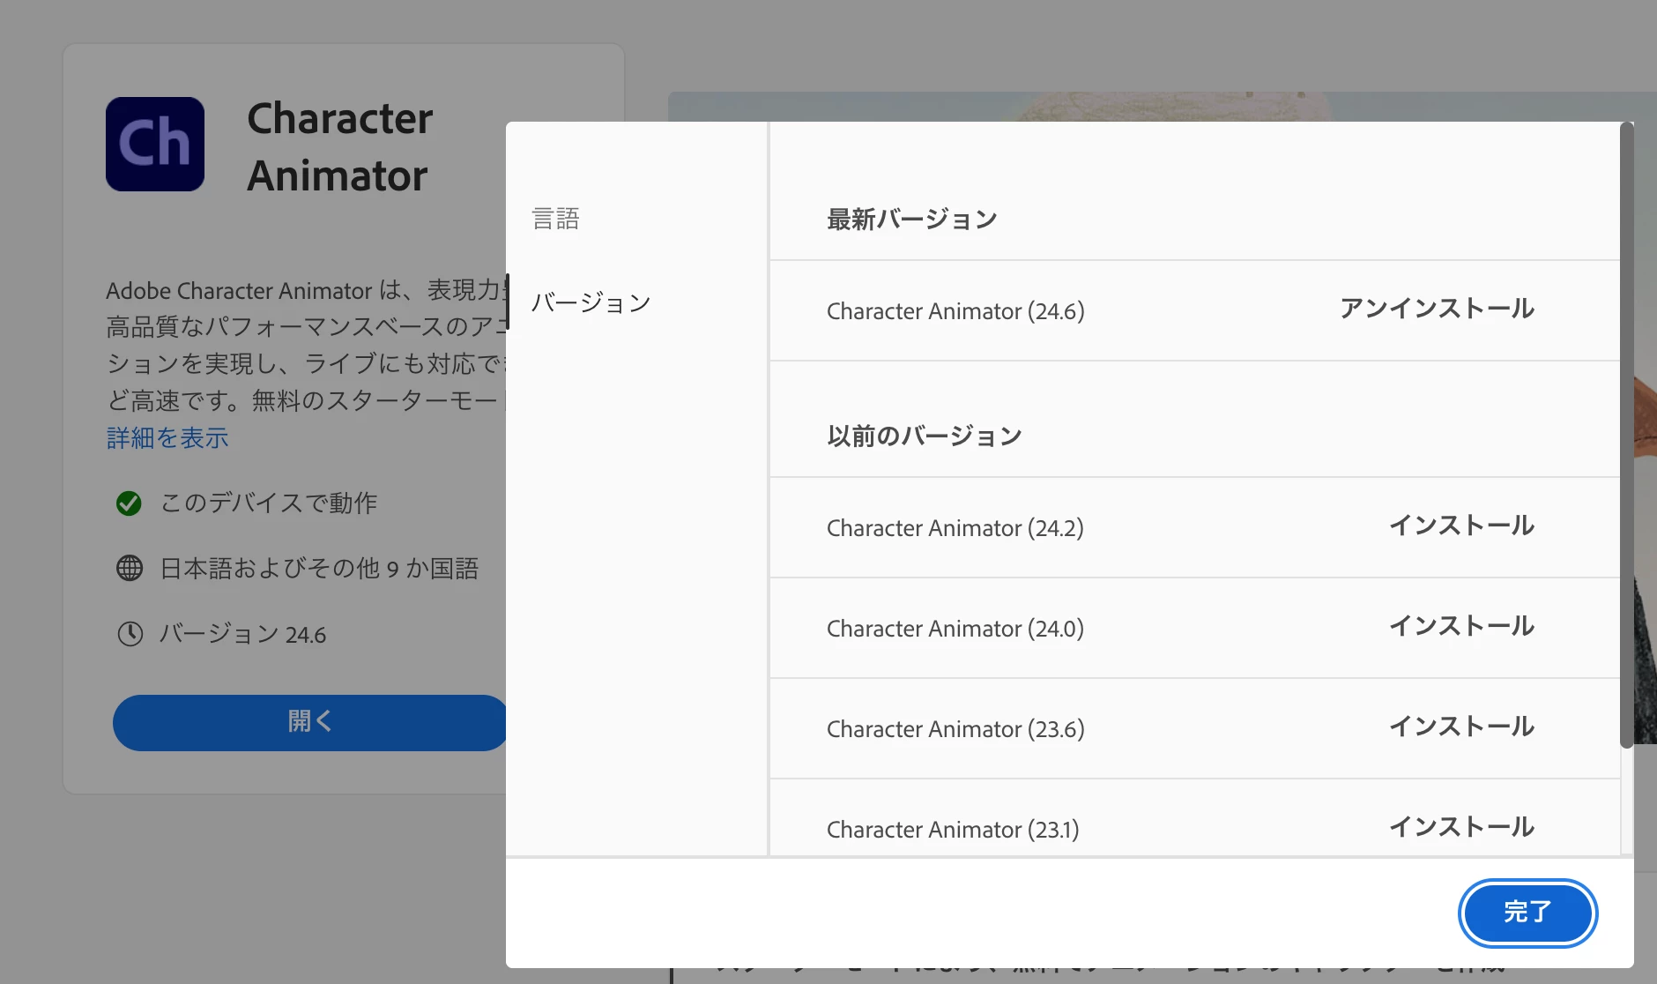This screenshot has height=984, width=1657.
Task: Open the 言語 tab in dialog
Action: coord(556,219)
